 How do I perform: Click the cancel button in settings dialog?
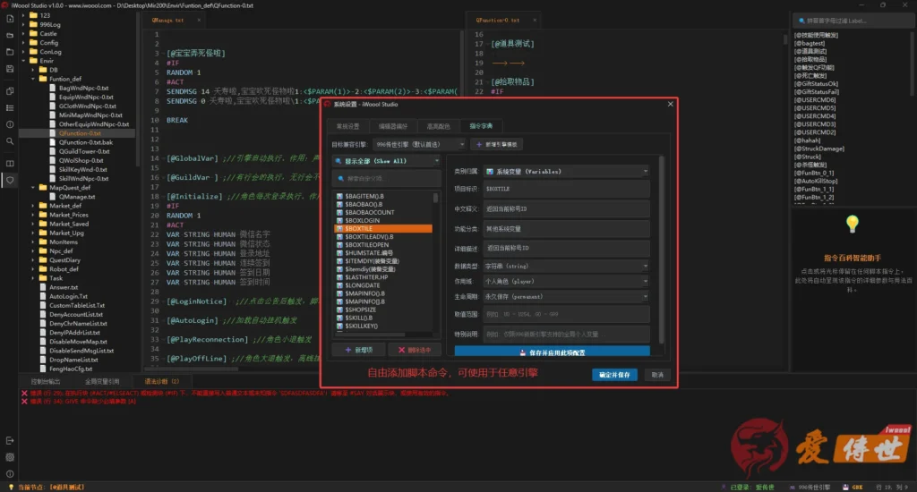(657, 375)
